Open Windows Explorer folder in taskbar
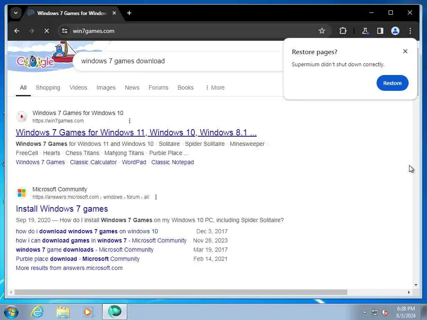427x320 pixels. tap(63, 312)
